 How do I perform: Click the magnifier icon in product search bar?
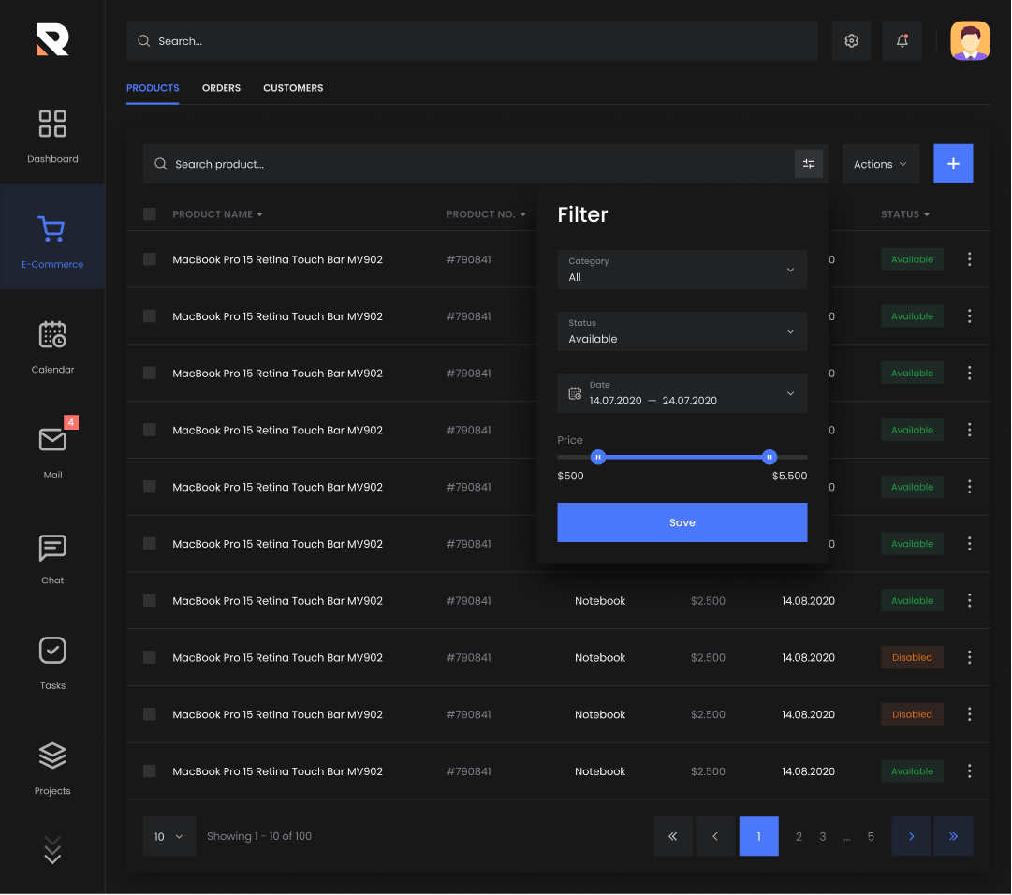pos(161,164)
